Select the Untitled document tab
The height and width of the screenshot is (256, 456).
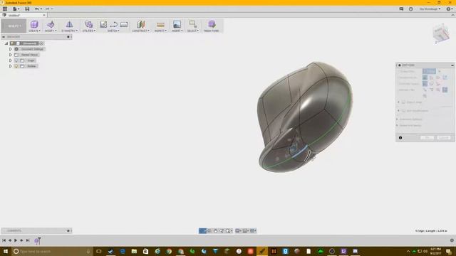click(x=24, y=15)
